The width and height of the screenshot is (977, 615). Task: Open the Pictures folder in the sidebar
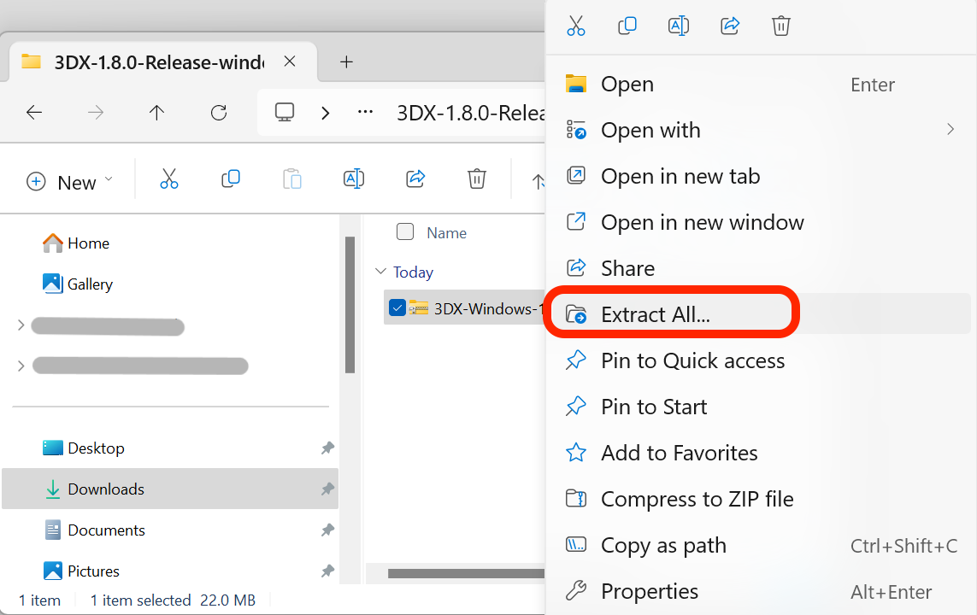[x=104, y=571]
